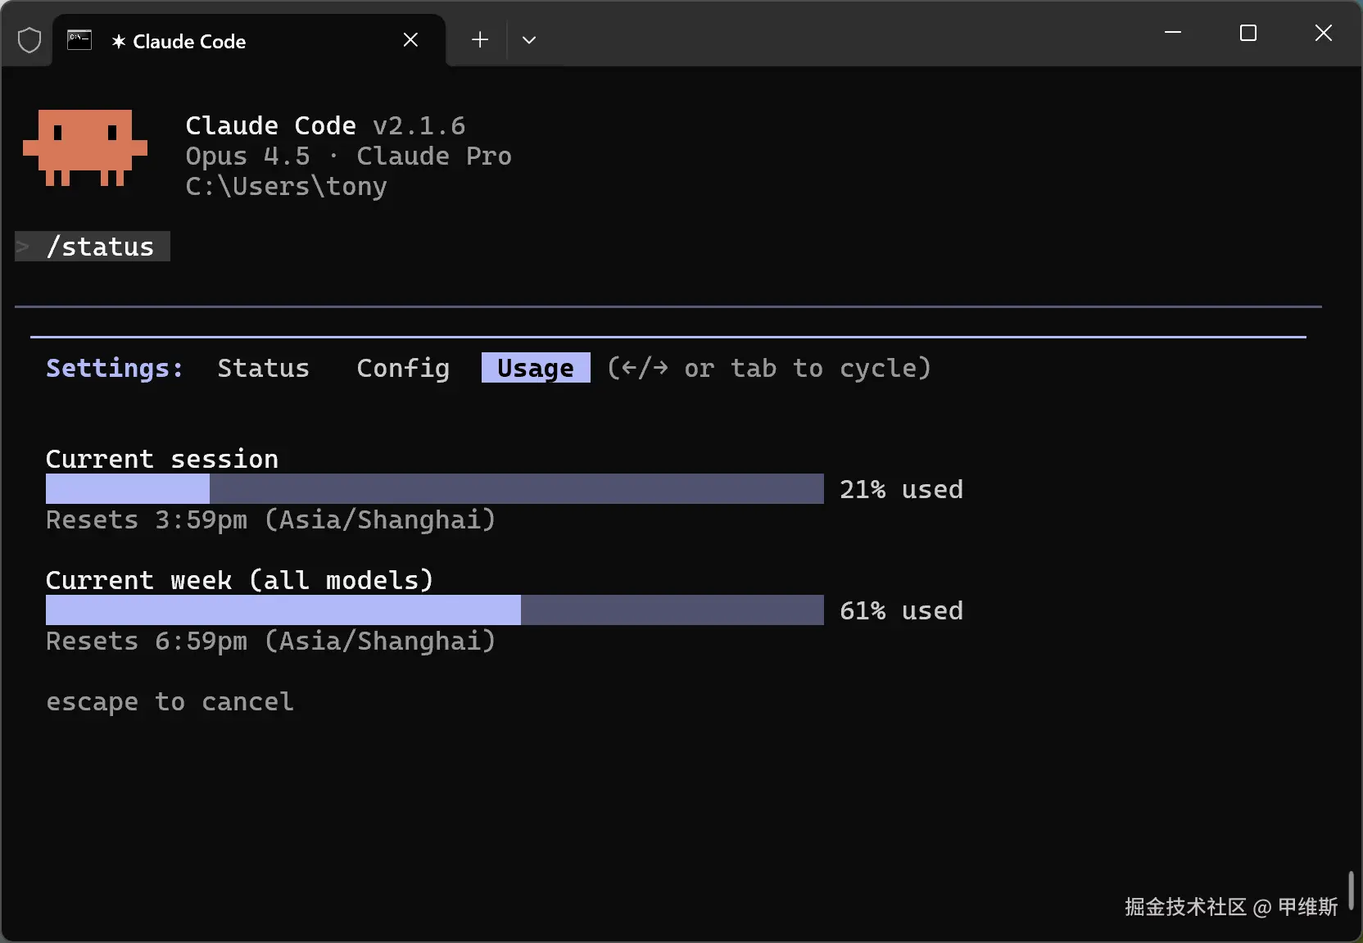Click the terminal icon on the Claude Code tab
Image resolution: width=1363 pixels, height=943 pixels.
pos(79,40)
